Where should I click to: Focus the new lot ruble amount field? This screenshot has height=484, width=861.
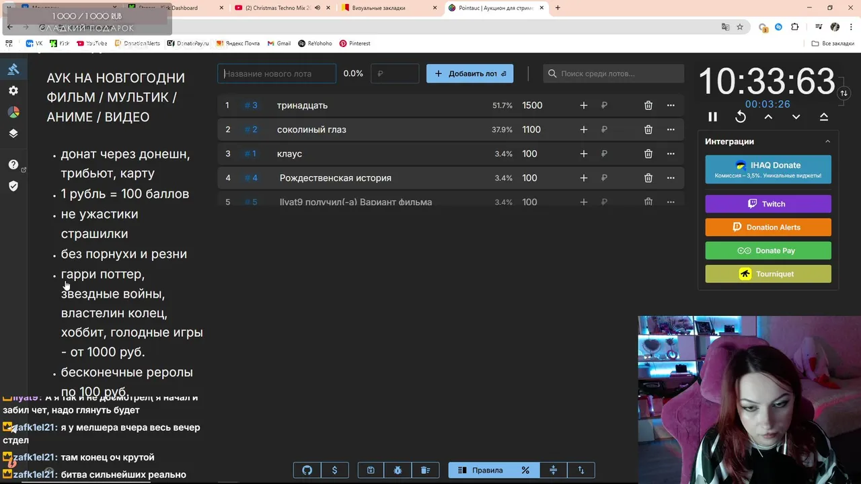(395, 74)
